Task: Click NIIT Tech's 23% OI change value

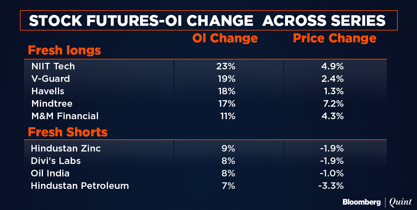Action: (x=226, y=66)
